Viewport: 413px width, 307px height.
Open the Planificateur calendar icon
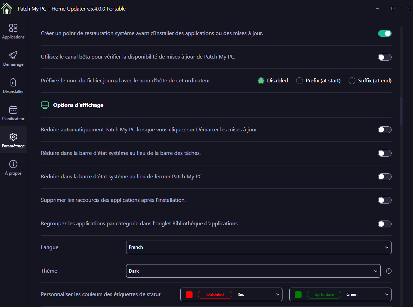[13, 110]
